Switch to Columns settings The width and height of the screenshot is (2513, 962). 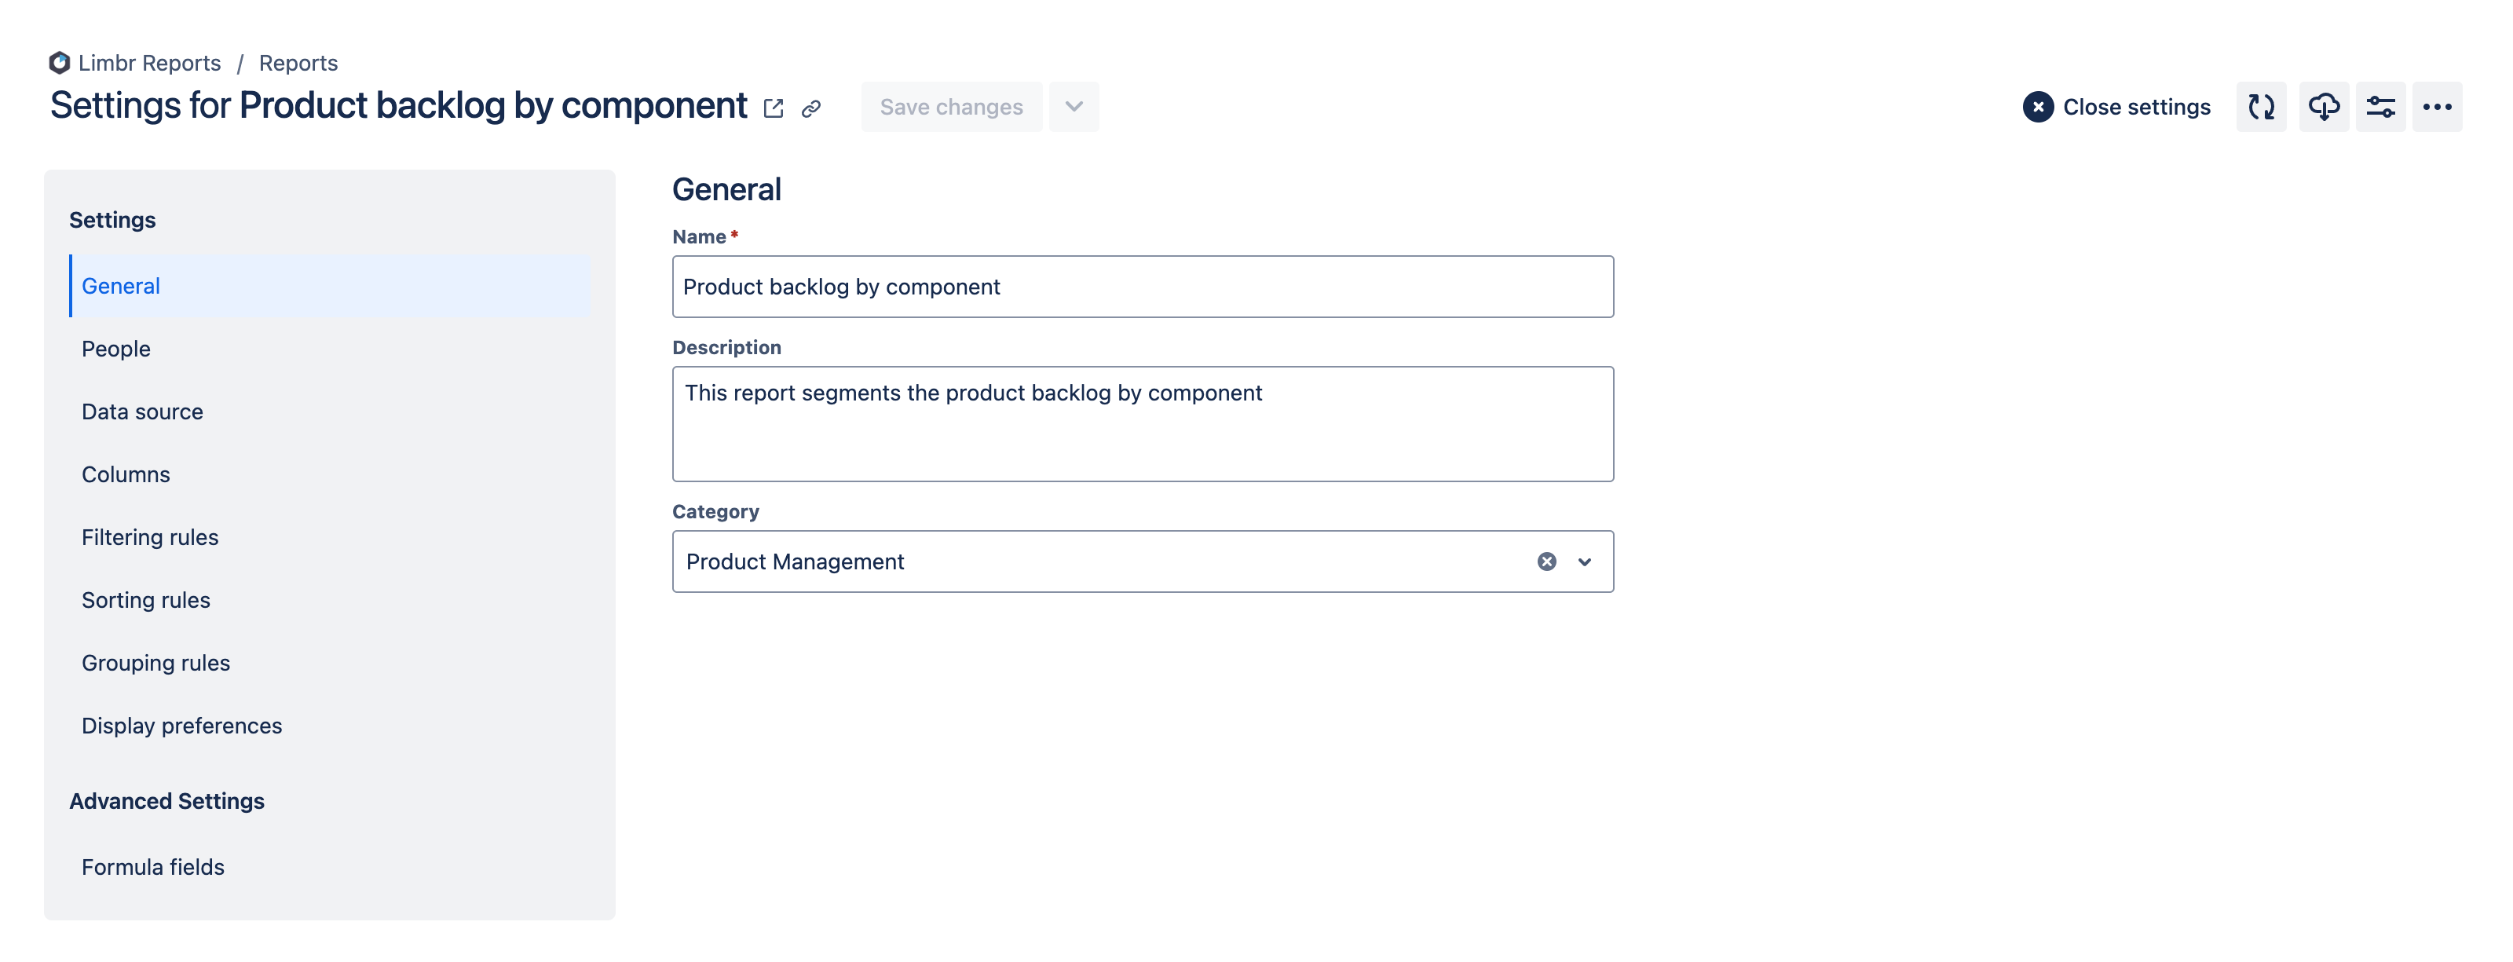[330, 474]
